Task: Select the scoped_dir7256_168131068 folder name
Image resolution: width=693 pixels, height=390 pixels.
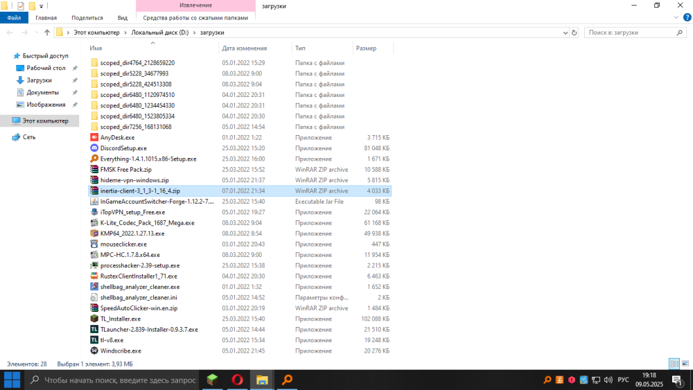Action: [136, 127]
